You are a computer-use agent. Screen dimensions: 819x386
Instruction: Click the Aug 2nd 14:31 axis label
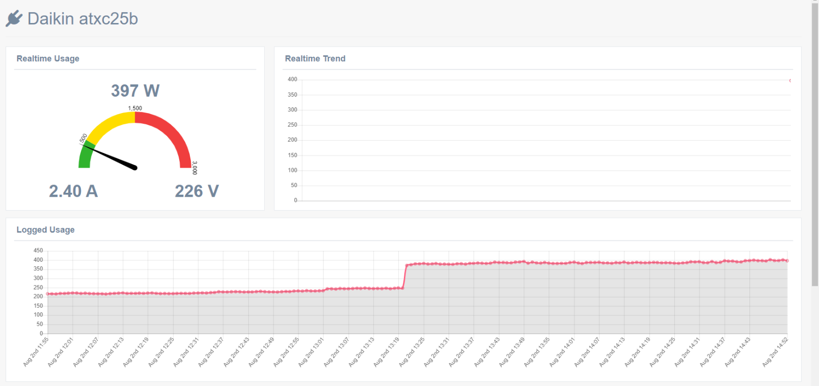tap(687, 352)
